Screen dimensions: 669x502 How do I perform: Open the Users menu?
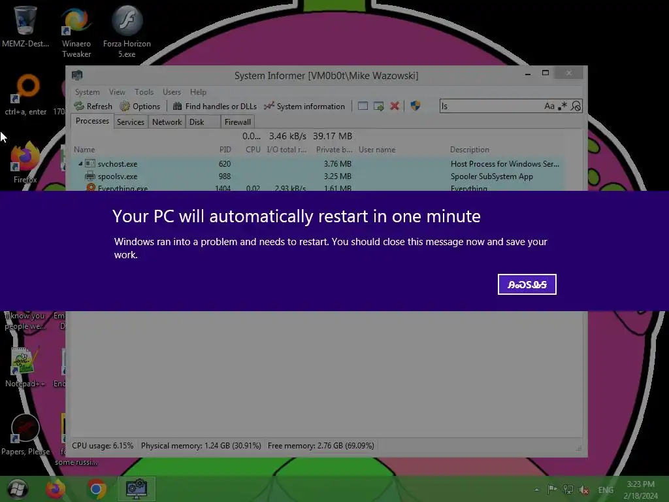[x=172, y=92]
